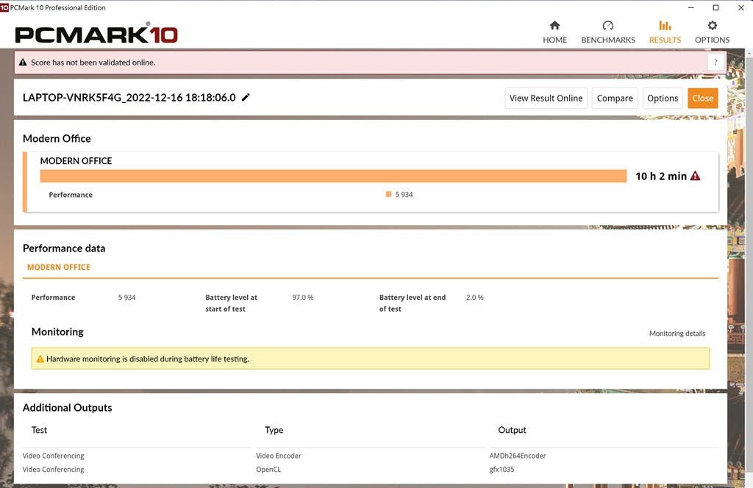Click the Additional Outputs heading
Image resolution: width=753 pixels, height=488 pixels.
(67, 407)
